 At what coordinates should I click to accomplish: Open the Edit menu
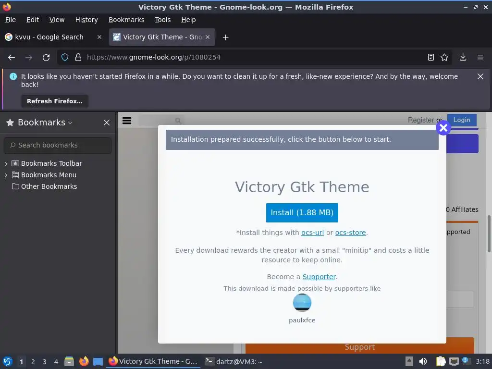[33, 20]
